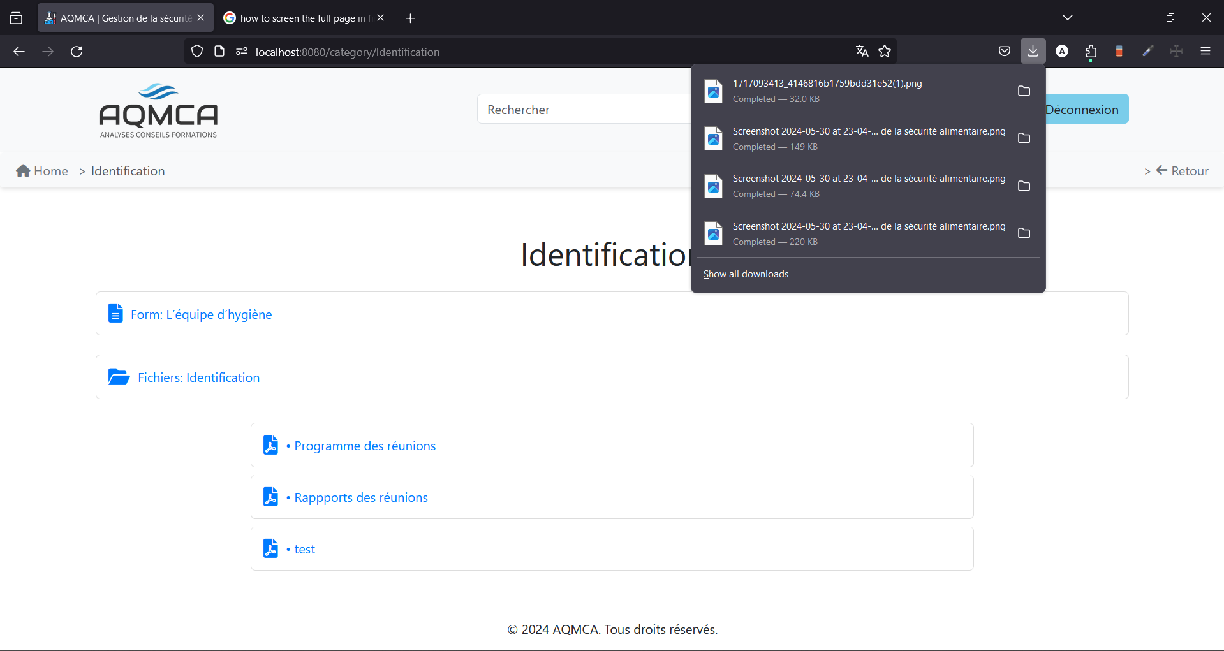This screenshot has height=651, width=1224.
Task: Restore down the Firefox window
Action: 1170,18
